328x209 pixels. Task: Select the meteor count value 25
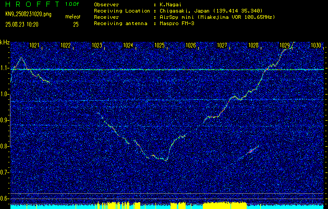[76, 25]
